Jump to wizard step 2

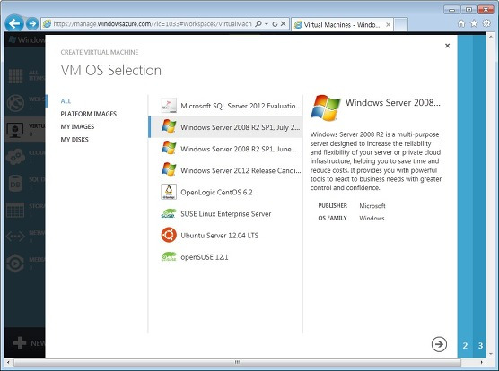pos(465,345)
